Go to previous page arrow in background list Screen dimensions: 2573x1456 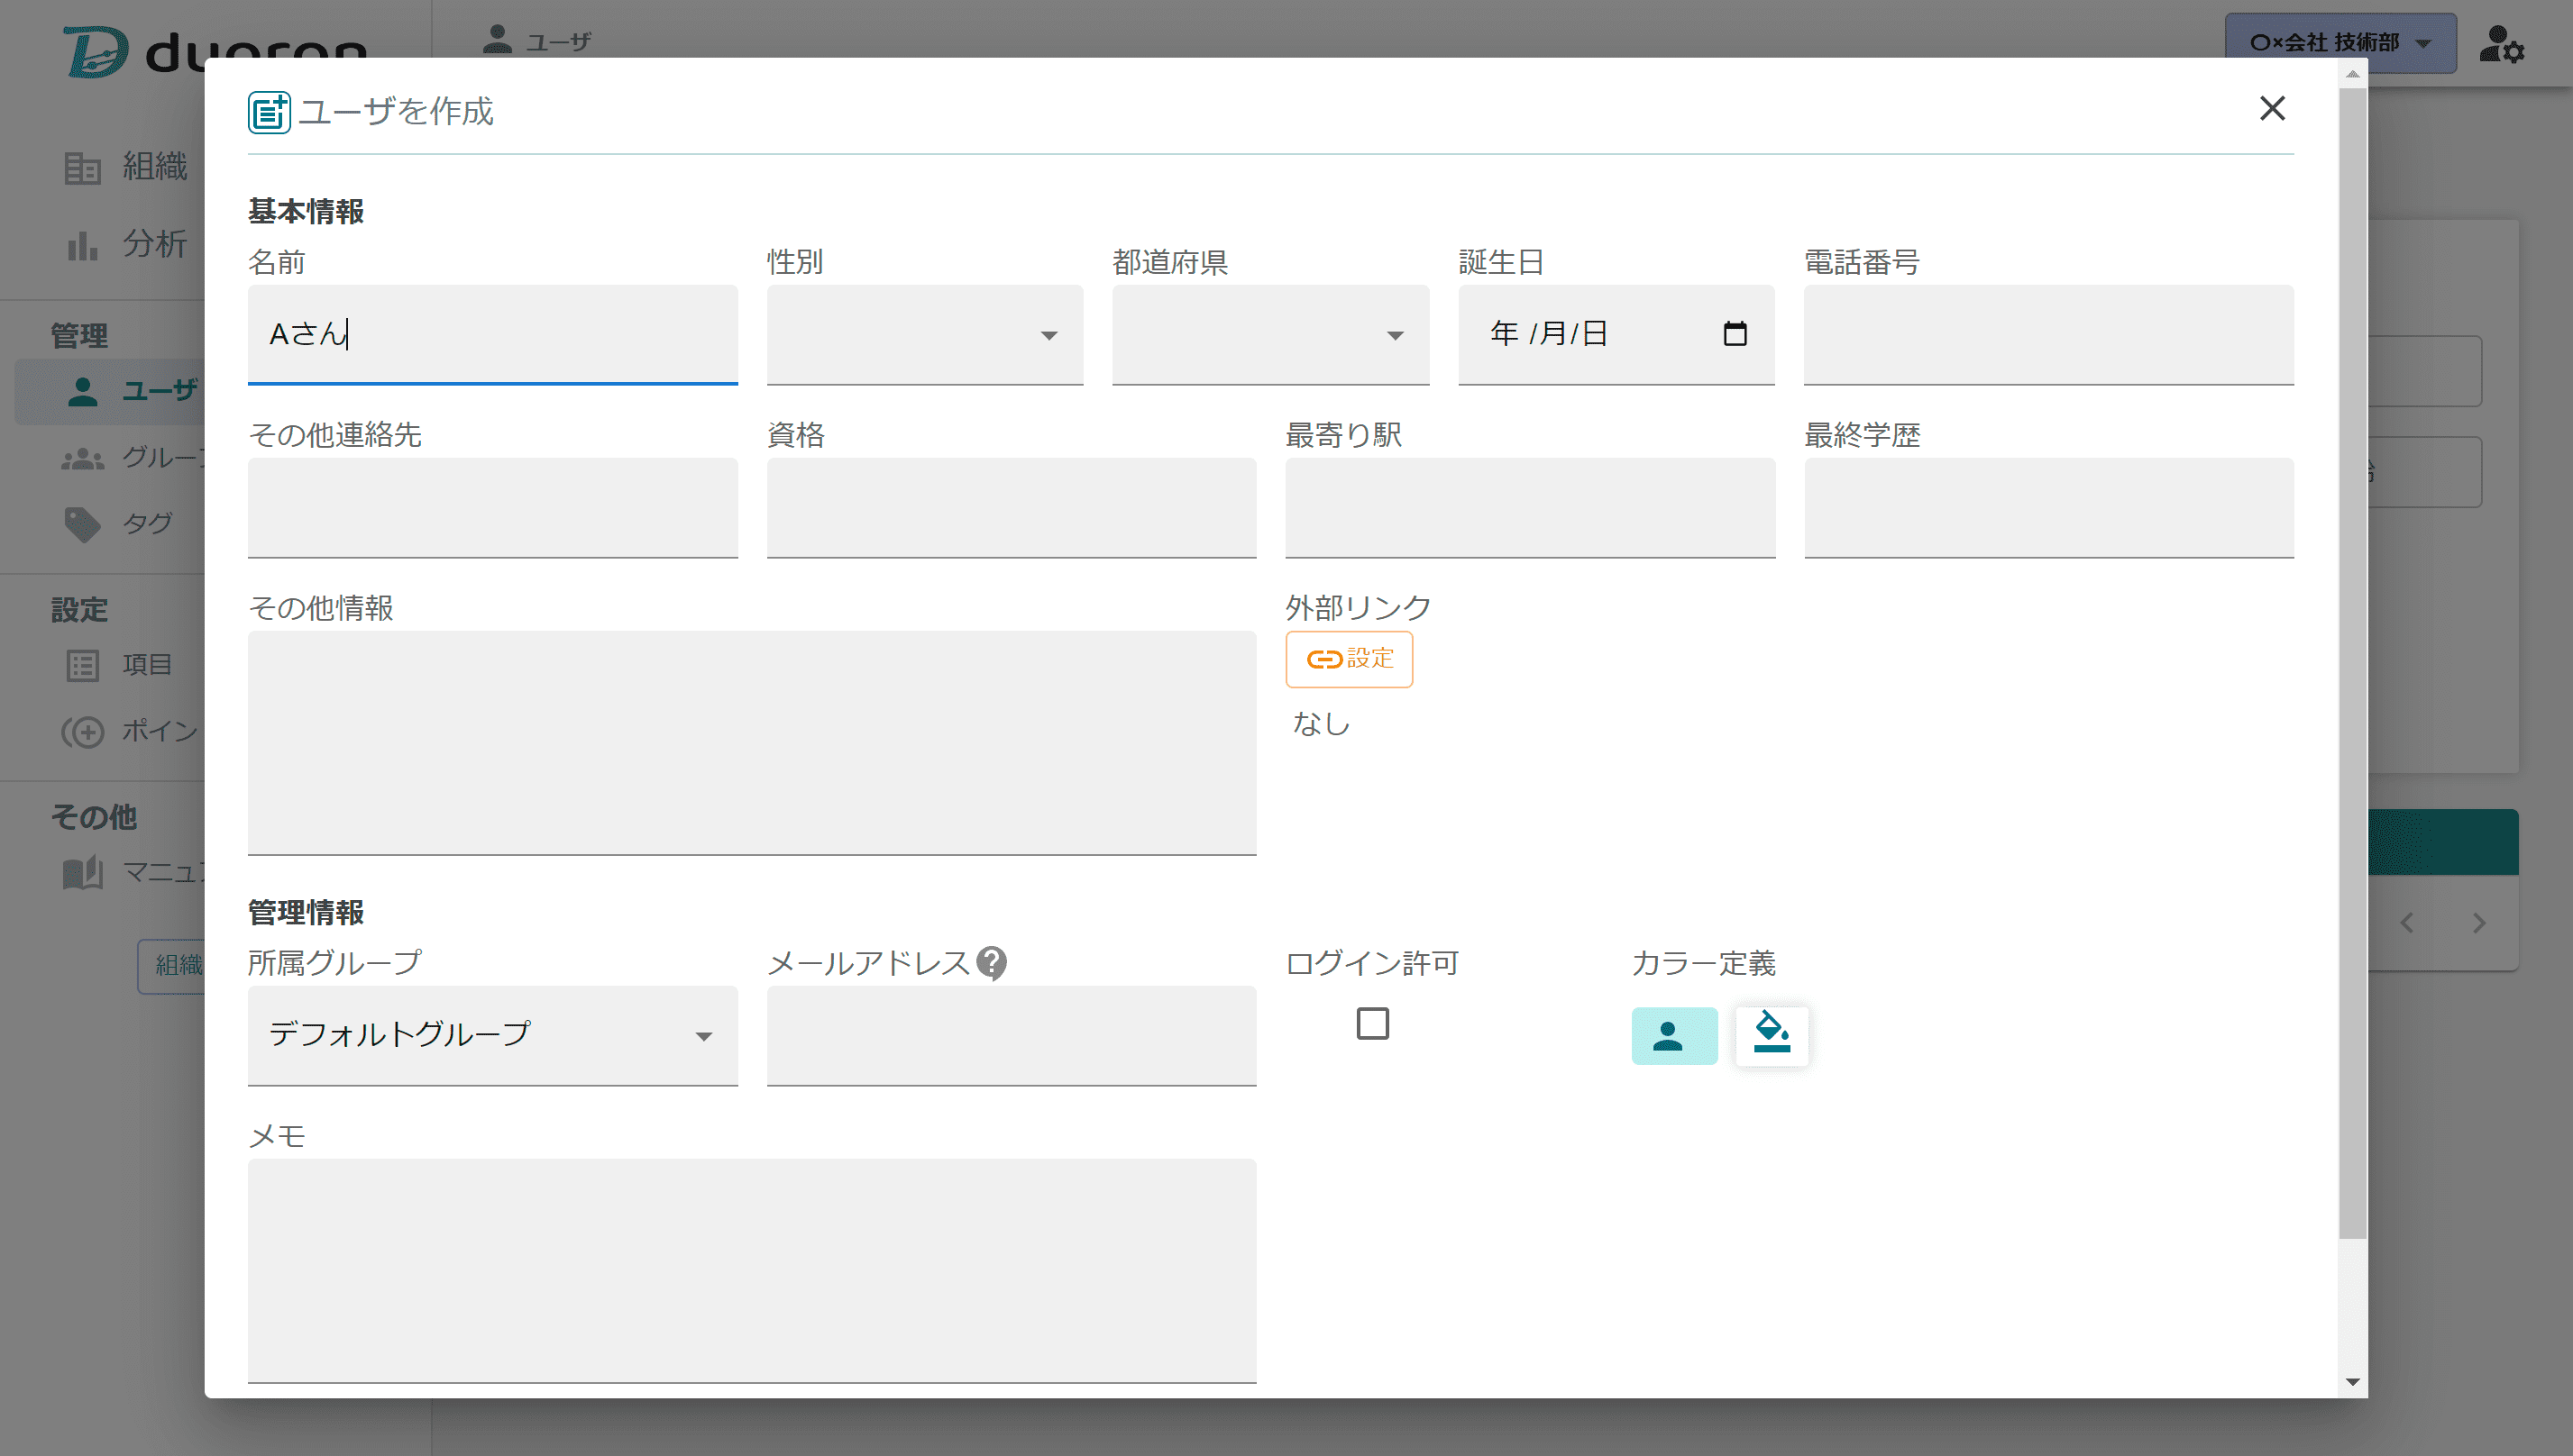2406,923
